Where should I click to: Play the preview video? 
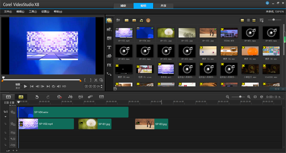[x=25, y=86]
